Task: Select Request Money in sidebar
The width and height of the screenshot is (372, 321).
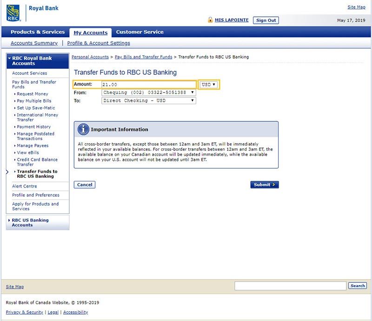Action: click(x=33, y=94)
